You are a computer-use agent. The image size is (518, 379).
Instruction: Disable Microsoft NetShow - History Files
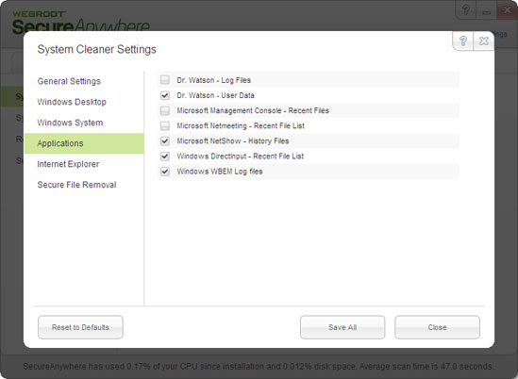[165, 141]
